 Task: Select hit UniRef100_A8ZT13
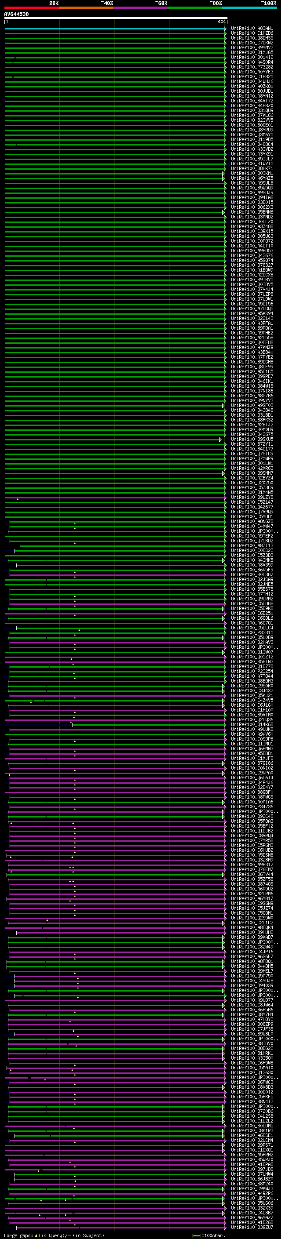(252, 545)
